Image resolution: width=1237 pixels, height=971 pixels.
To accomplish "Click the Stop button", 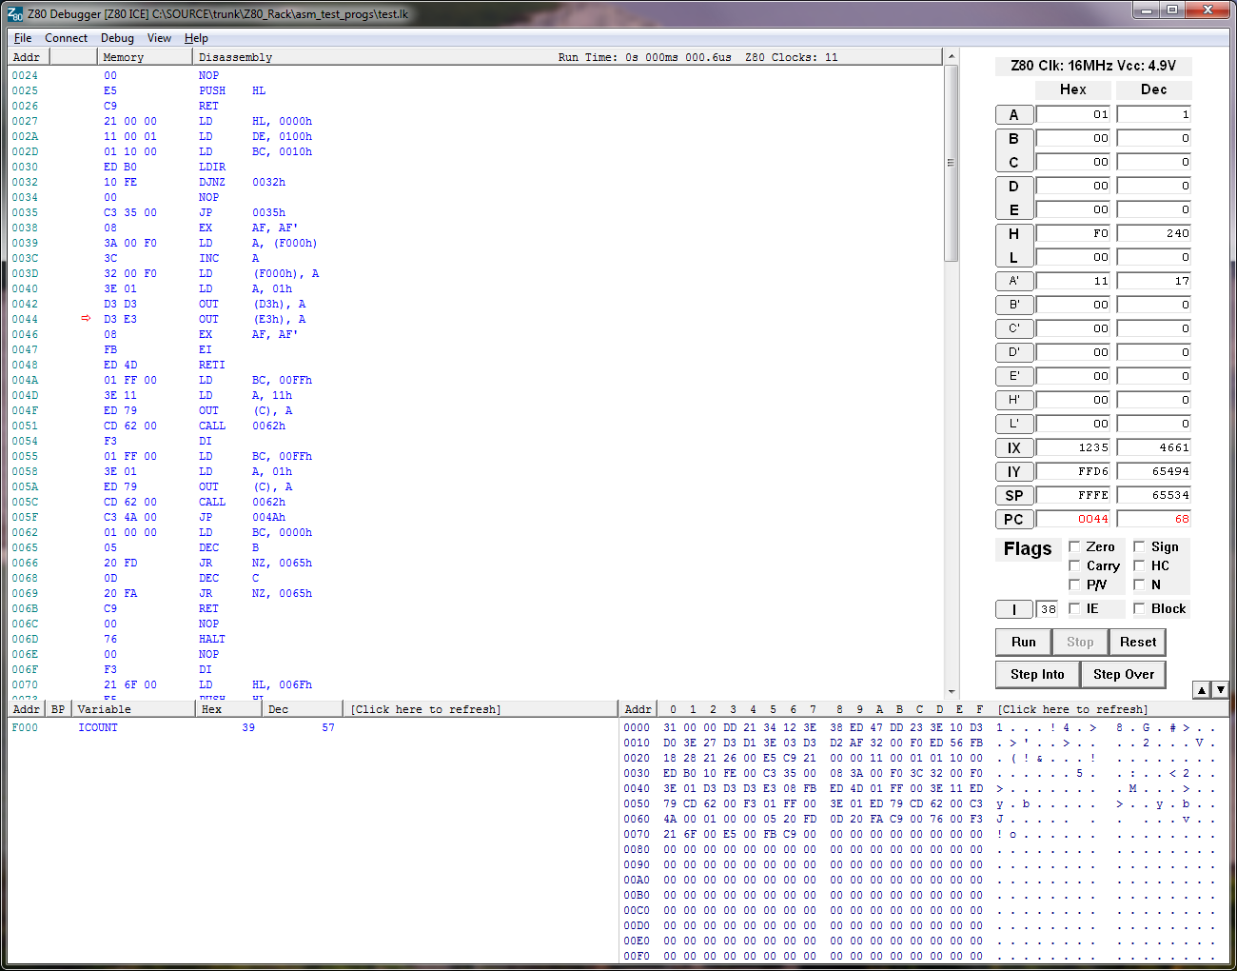I will point(1080,642).
